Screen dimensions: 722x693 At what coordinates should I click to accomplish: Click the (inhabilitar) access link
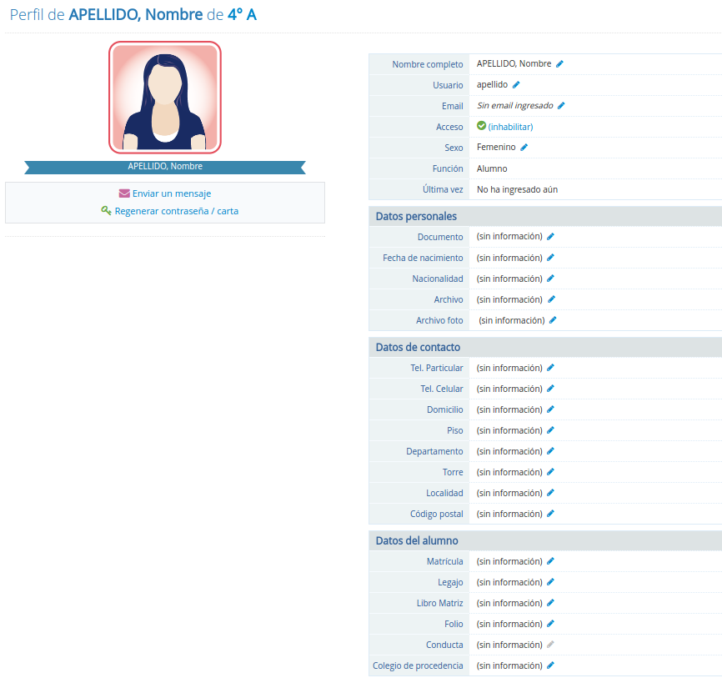510,127
